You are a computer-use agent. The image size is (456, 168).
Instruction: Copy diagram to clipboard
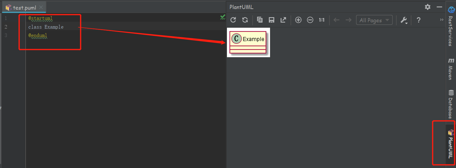(259, 20)
